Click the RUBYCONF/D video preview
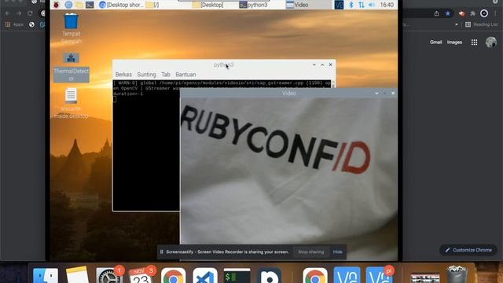This screenshot has width=503, height=283. (x=288, y=171)
